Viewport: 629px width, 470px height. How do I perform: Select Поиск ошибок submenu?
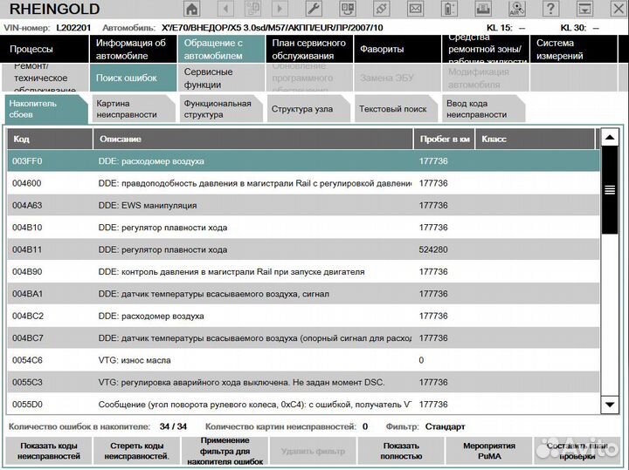click(x=133, y=78)
